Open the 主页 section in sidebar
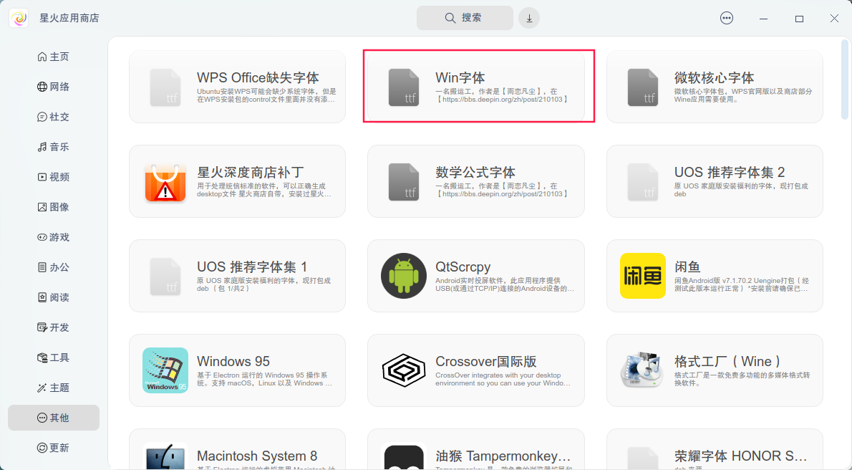This screenshot has height=470, width=852. [x=58, y=56]
